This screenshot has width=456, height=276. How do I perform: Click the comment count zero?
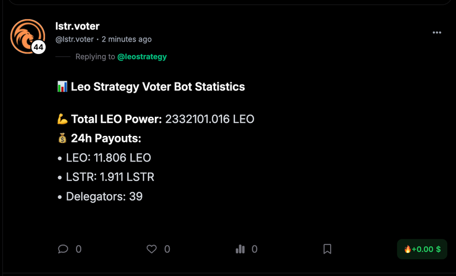coord(78,249)
